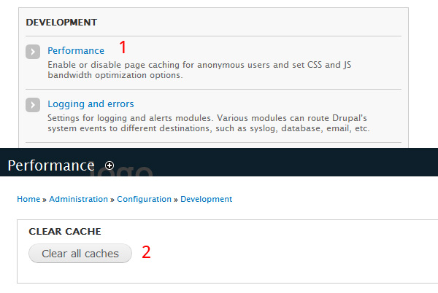Open the Logging and errors link
This screenshot has height=293, width=438.
[91, 104]
